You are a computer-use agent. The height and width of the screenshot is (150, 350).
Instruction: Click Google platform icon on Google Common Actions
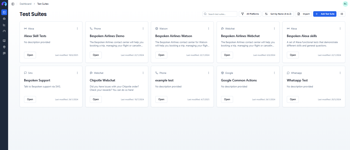(222, 73)
